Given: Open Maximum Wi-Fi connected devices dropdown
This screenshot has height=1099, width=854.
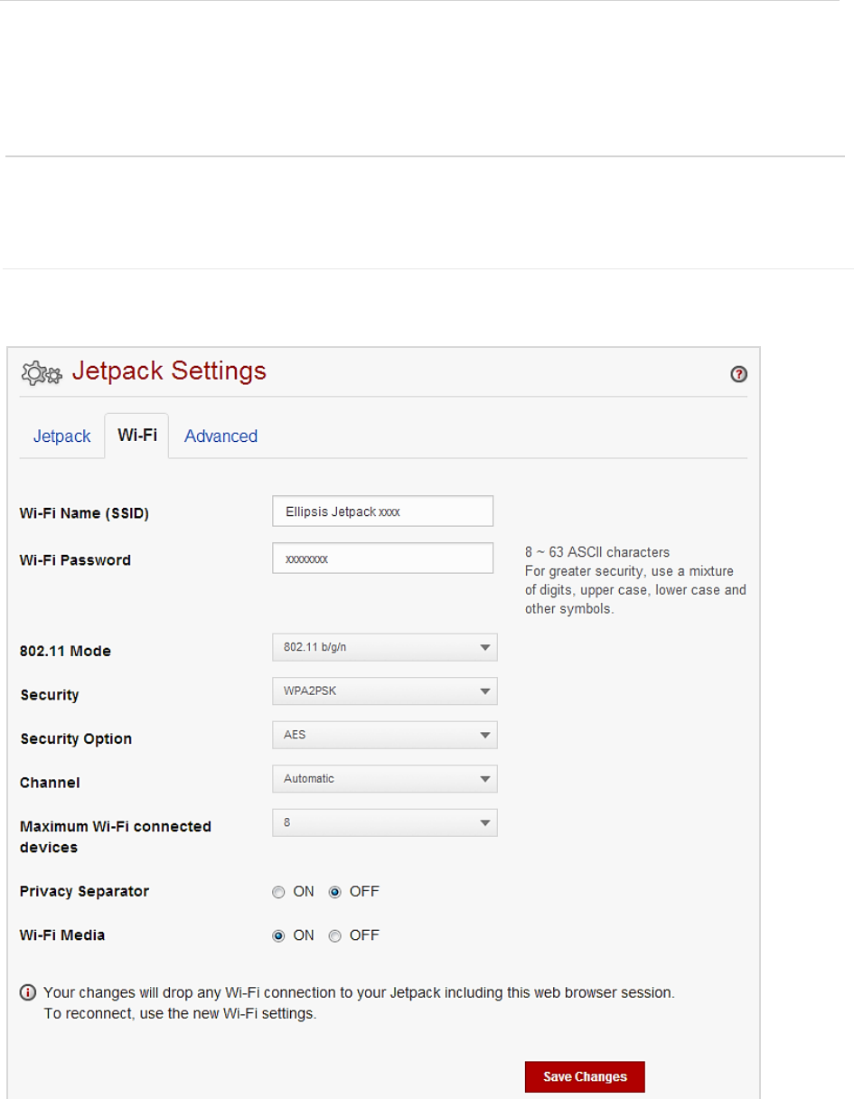Looking at the screenshot, I should pyautogui.click(x=384, y=822).
